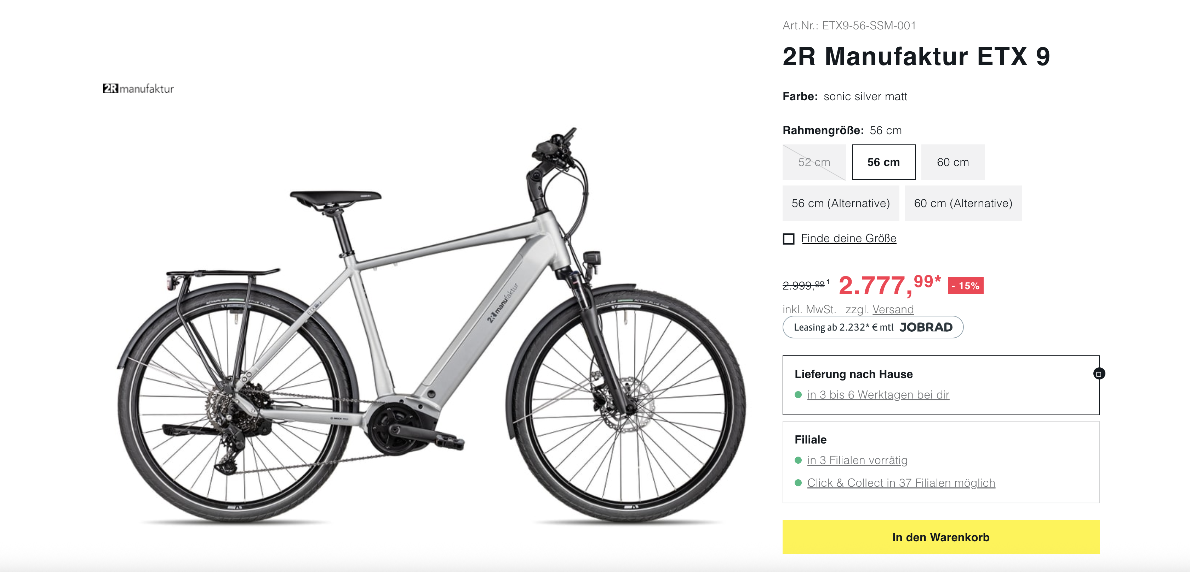This screenshot has height=572, width=1190.
Task: Click the red -15% discount badge
Action: coord(966,286)
